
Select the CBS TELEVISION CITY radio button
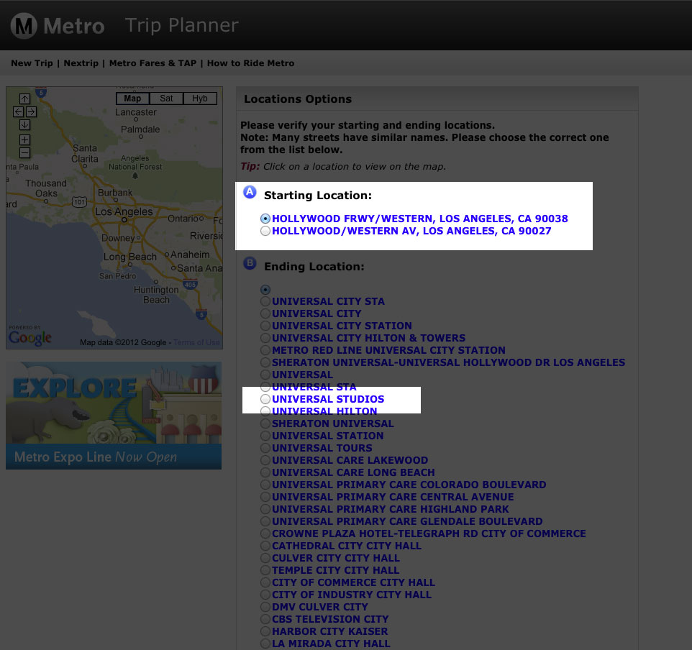coord(265,619)
